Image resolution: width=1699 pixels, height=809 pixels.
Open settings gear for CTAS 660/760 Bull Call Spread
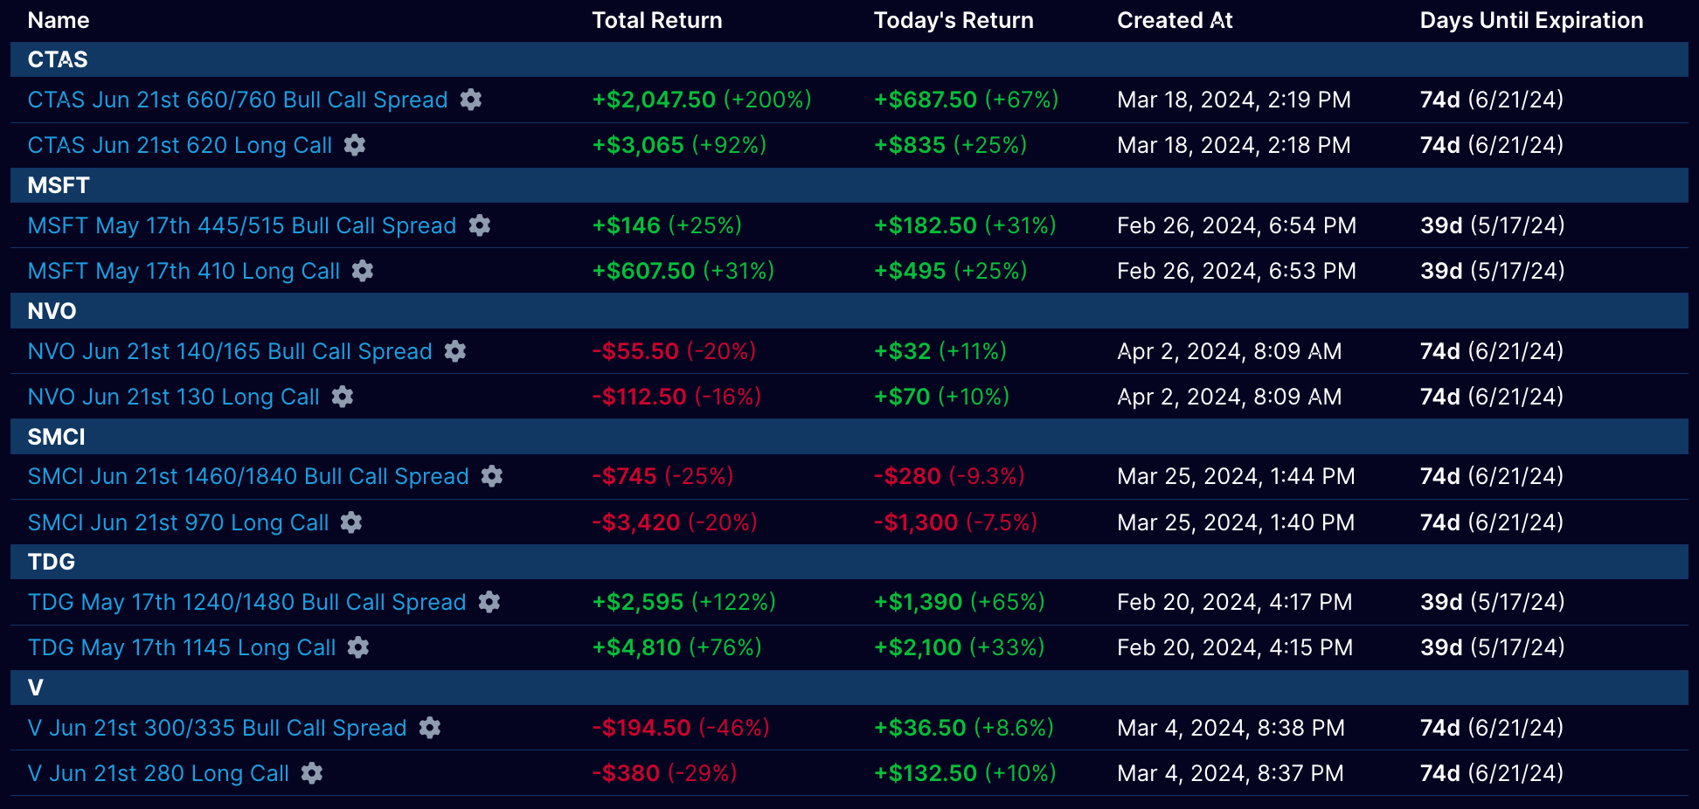tap(471, 100)
